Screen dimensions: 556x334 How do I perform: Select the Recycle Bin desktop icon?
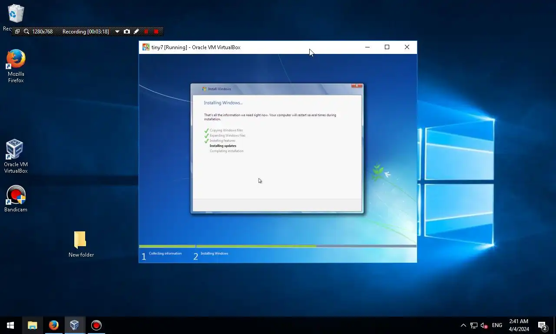coord(16,17)
